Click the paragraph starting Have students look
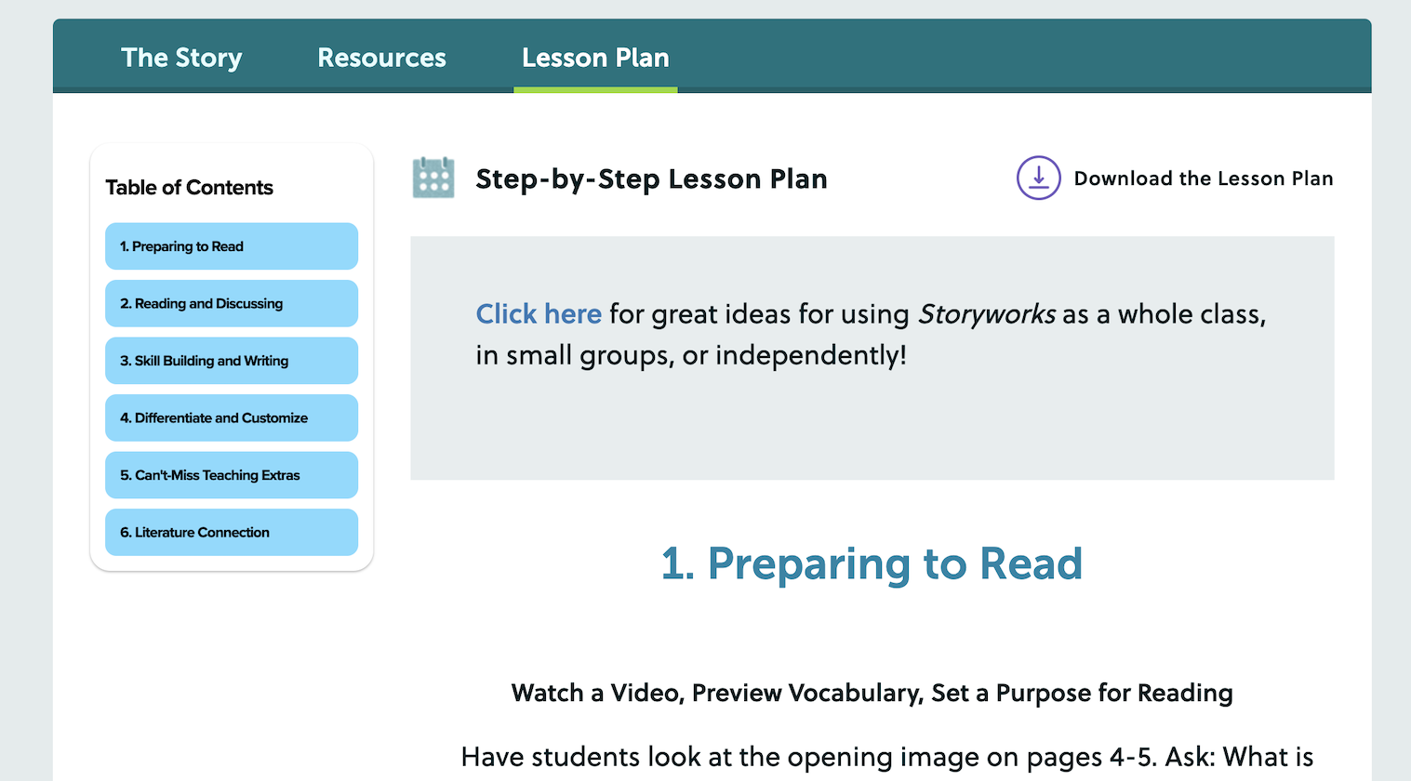This screenshot has height=781, width=1411. tap(886, 757)
